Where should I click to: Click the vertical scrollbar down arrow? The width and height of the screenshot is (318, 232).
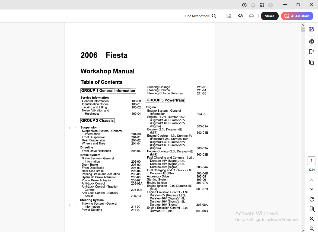point(303,231)
